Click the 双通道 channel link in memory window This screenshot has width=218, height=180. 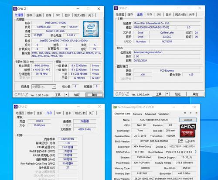85,121
